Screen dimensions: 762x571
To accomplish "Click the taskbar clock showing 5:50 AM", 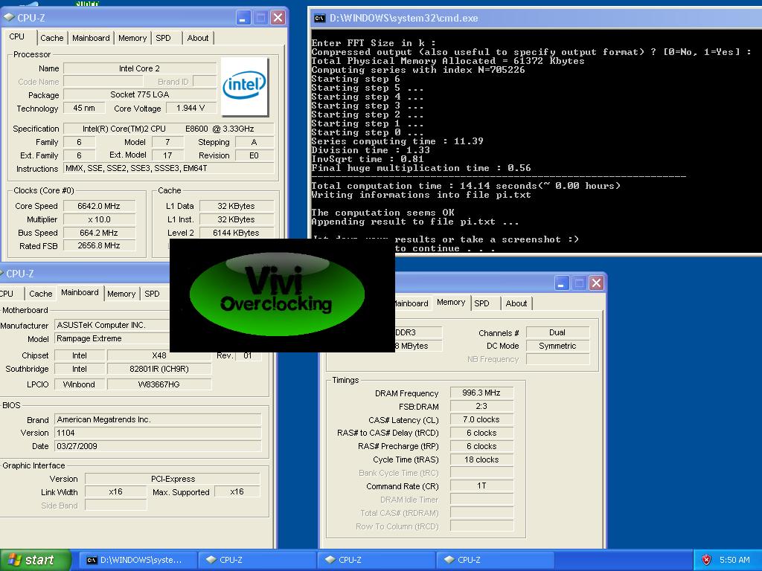I will pos(734,560).
